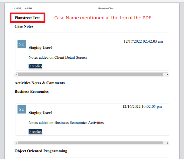Click the 12/16/2022 10:02:05 pm timestamp
184x159 pixels.
[x=142, y=106]
